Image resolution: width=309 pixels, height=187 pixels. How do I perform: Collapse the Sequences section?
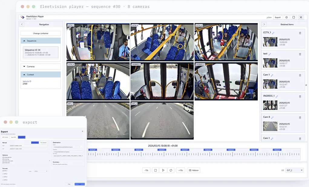click(41, 41)
